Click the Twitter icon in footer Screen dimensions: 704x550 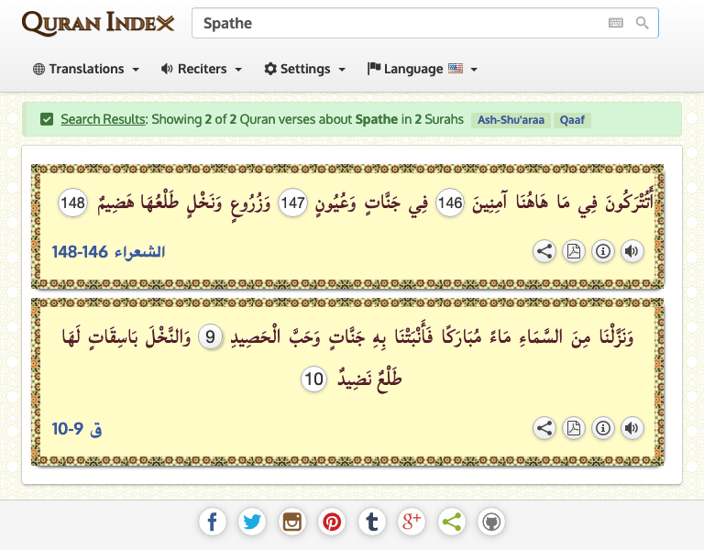(x=252, y=522)
